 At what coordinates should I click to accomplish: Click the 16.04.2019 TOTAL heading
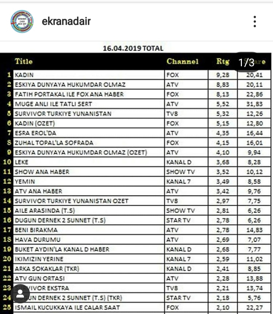click(x=133, y=48)
